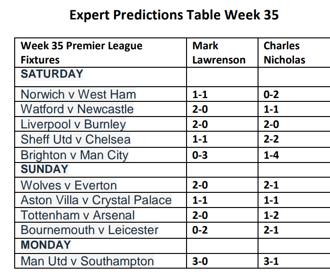
Task: Click Lawrenson's 0-3 prediction for Brighton v Man City
Action: click(201, 155)
